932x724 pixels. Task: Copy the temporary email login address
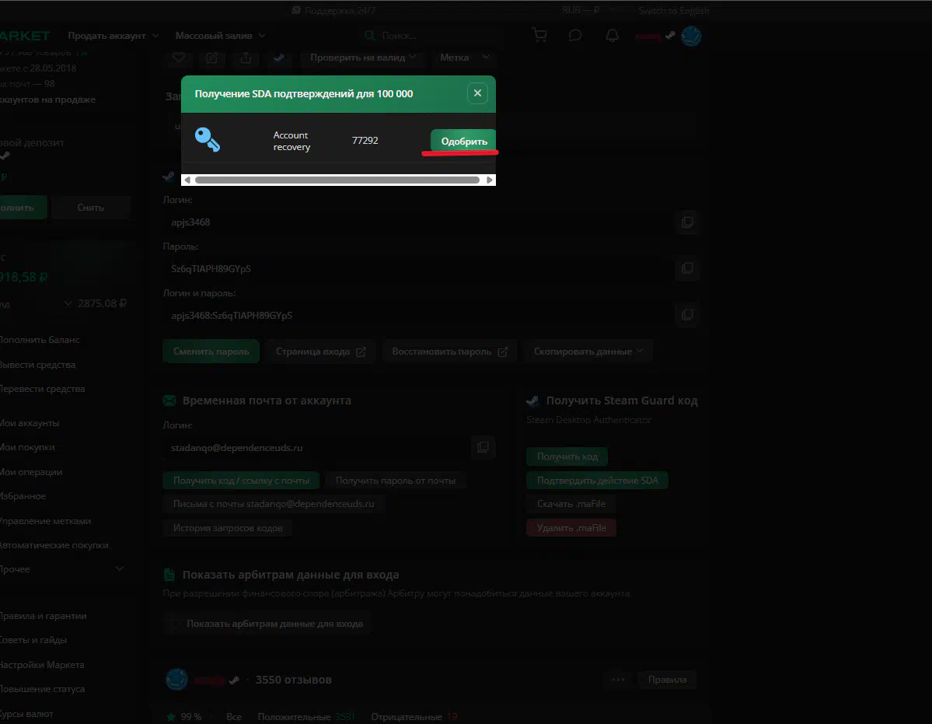click(x=483, y=447)
